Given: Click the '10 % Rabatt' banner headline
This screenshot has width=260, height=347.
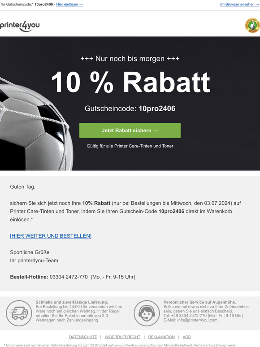Looking at the screenshot, I should click(130, 82).
